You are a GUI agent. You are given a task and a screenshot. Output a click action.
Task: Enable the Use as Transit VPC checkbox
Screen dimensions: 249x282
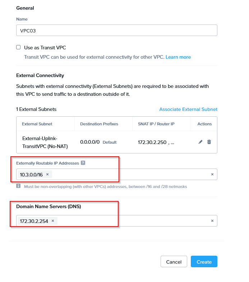(x=19, y=47)
